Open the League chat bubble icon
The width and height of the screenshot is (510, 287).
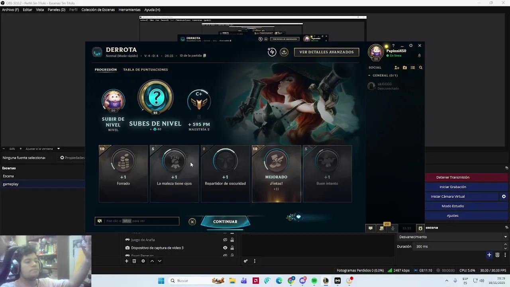point(371,228)
